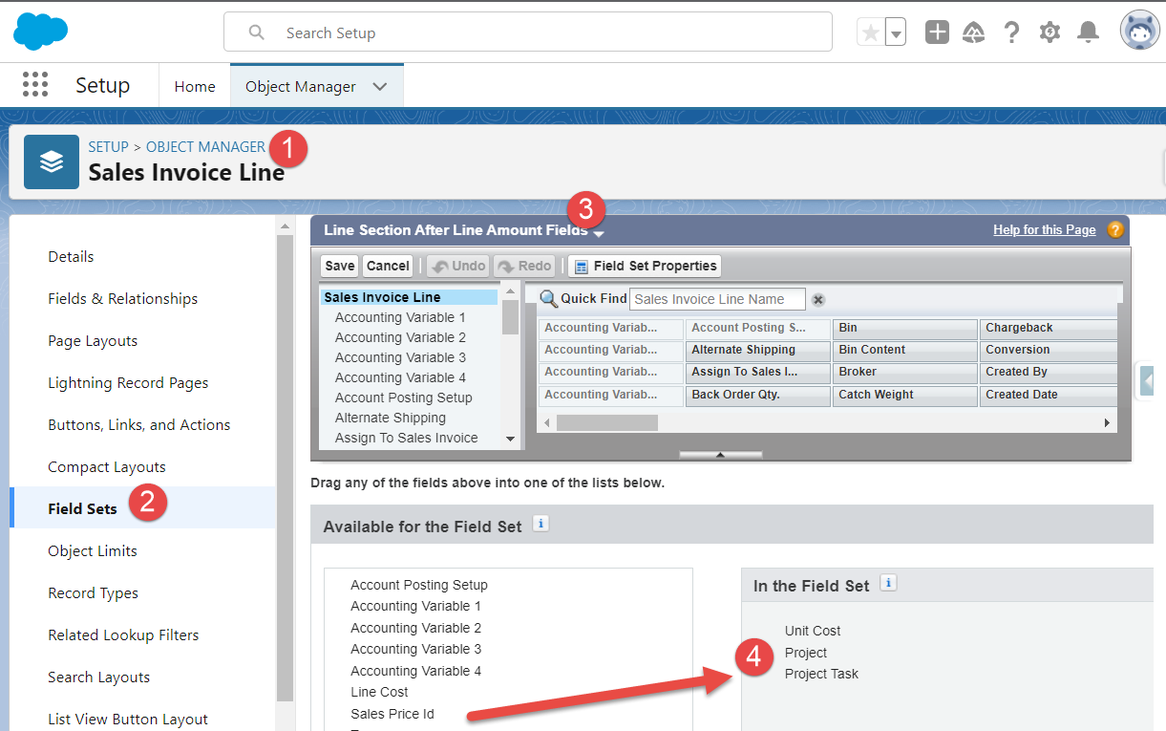Click the Created Date field tile
Viewport: 1166px width, 731px height.
tap(1049, 395)
